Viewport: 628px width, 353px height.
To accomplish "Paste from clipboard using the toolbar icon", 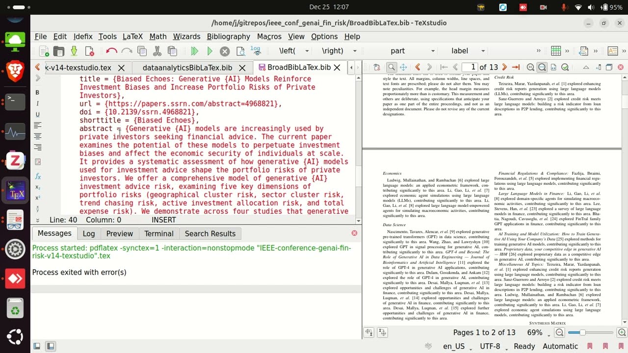I will (x=172, y=51).
